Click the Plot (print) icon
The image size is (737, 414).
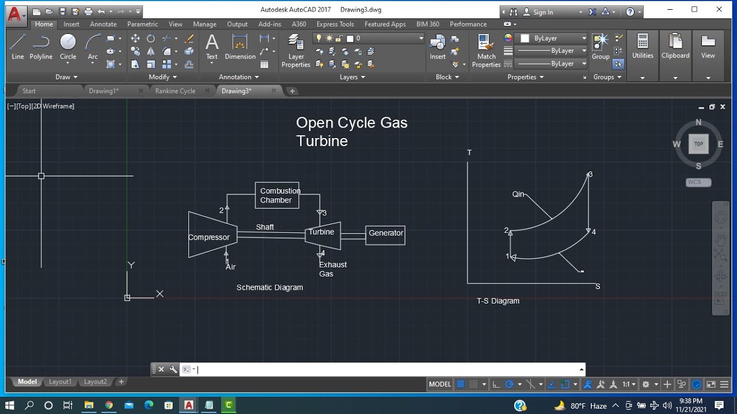point(88,11)
